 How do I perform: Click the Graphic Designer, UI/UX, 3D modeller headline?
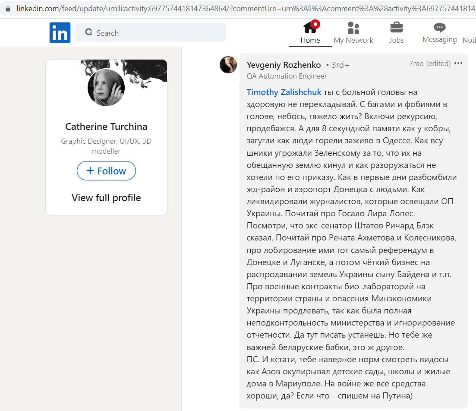pyautogui.click(x=106, y=146)
